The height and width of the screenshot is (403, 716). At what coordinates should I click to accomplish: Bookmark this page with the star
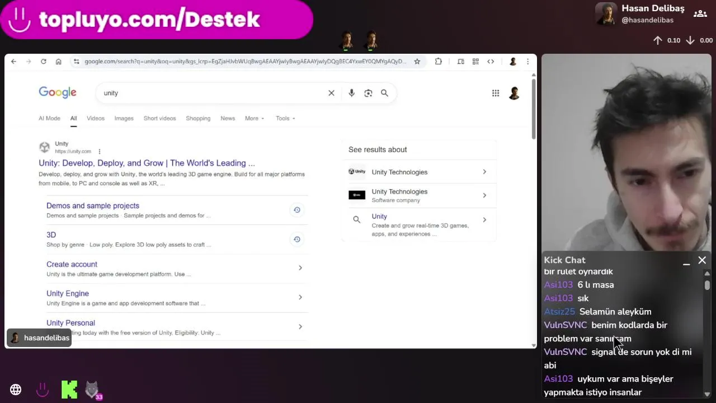(x=417, y=62)
